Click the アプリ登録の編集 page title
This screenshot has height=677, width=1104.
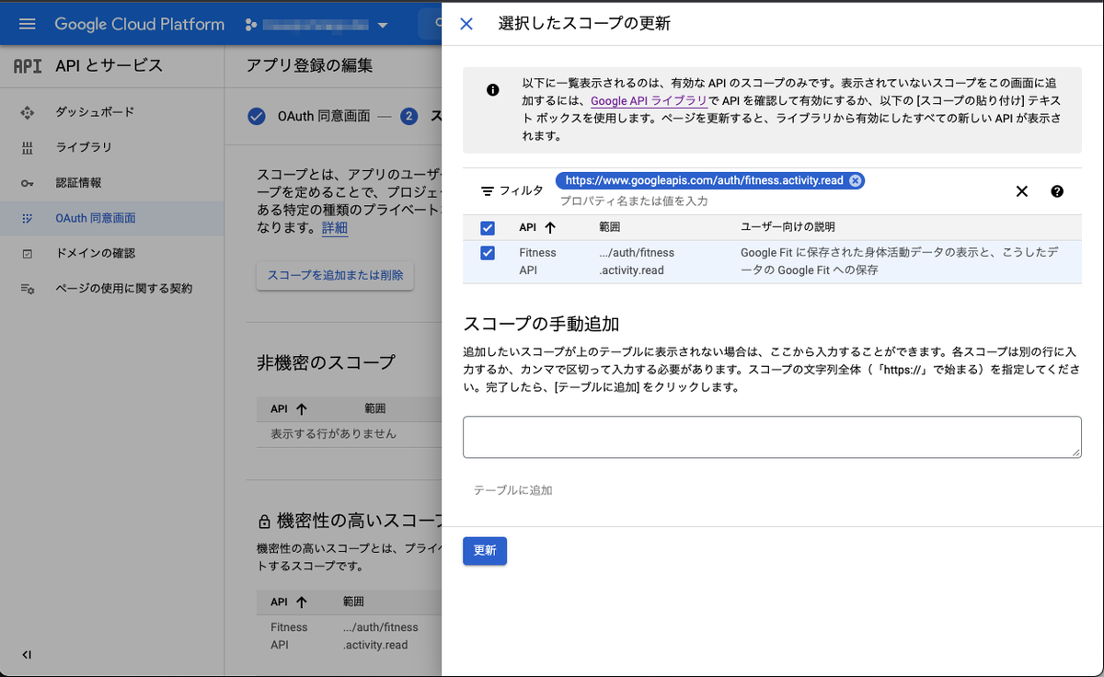point(310,65)
